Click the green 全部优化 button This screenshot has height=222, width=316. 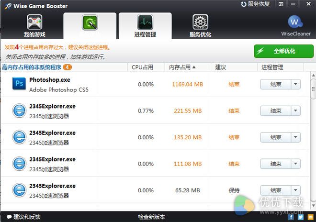tap(284, 51)
